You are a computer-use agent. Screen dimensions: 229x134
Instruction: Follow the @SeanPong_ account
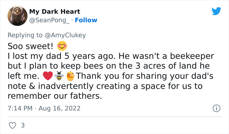(86, 20)
